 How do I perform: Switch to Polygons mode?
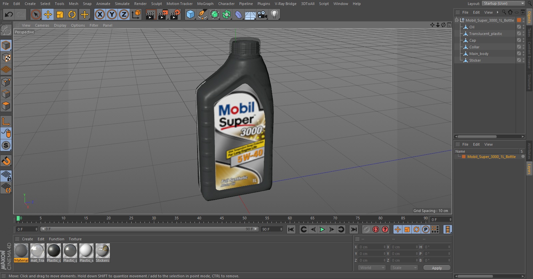click(x=6, y=106)
